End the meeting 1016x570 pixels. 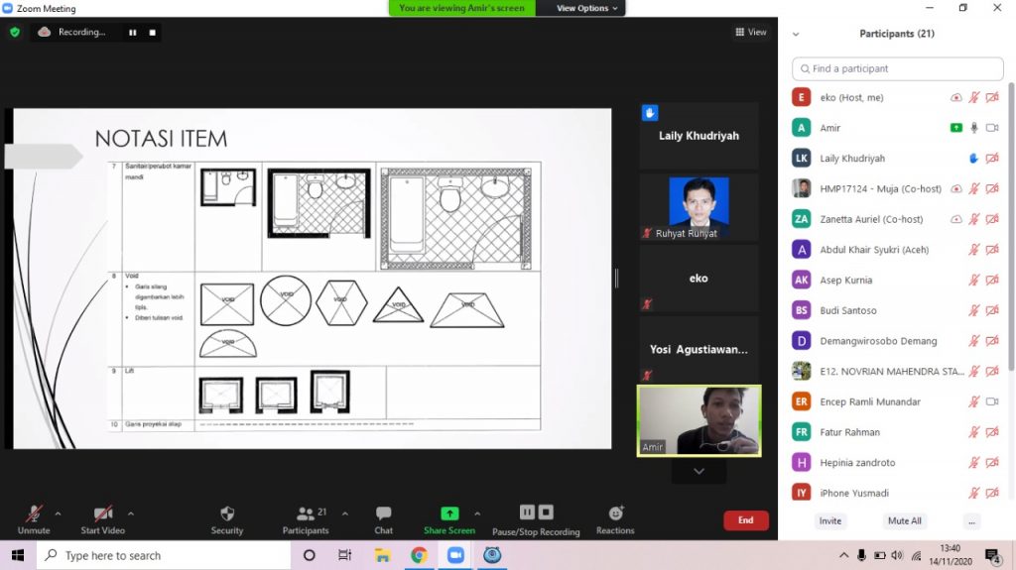pos(746,520)
